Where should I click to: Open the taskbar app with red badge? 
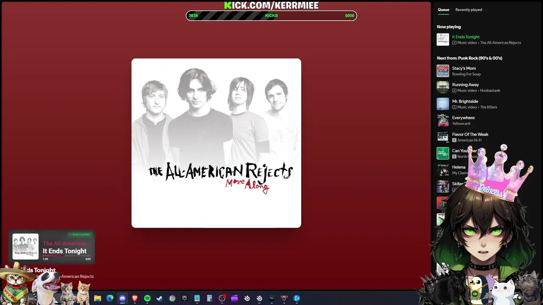222,298
